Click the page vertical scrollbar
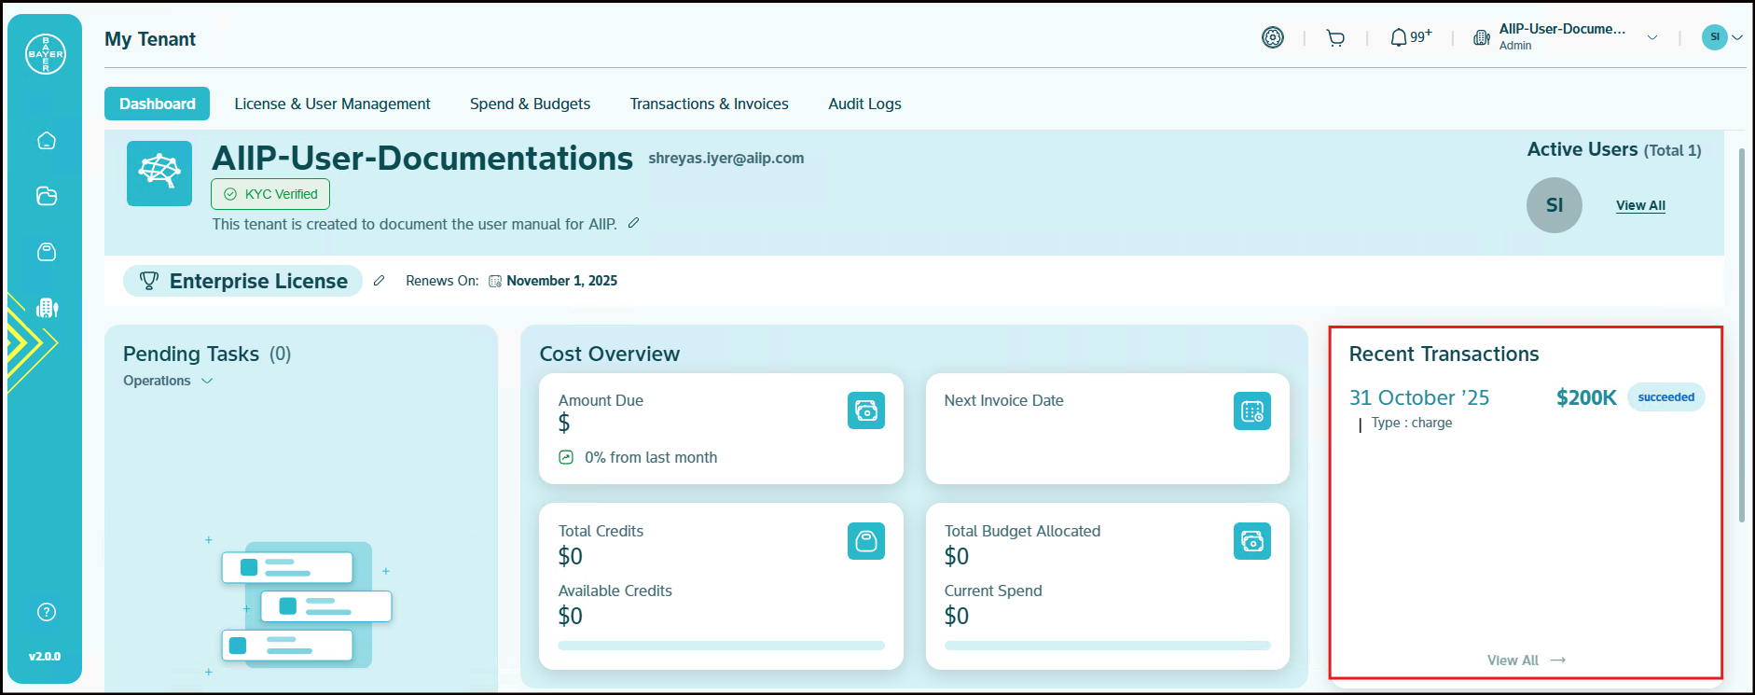The height and width of the screenshot is (695, 1755). click(x=1741, y=336)
